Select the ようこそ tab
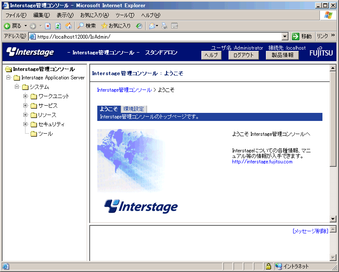 coord(109,109)
